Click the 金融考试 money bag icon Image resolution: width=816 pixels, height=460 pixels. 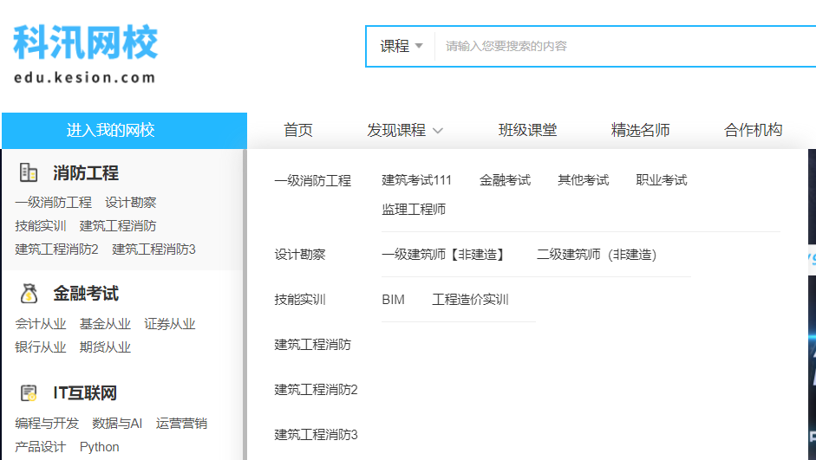(x=29, y=294)
